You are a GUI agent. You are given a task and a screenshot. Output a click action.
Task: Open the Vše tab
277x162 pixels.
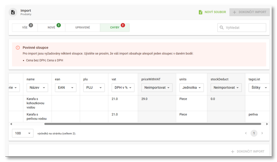25,28
